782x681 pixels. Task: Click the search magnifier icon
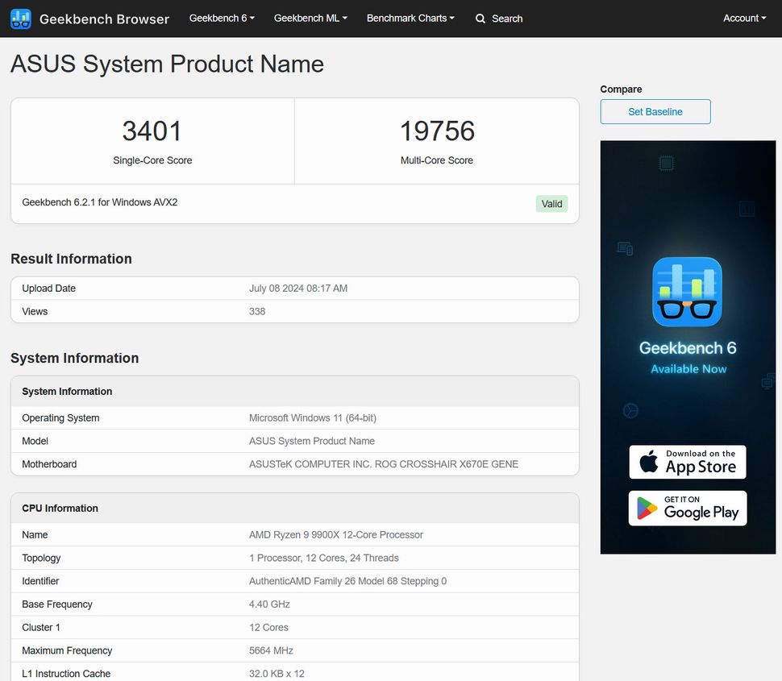click(x=480, y=19)
